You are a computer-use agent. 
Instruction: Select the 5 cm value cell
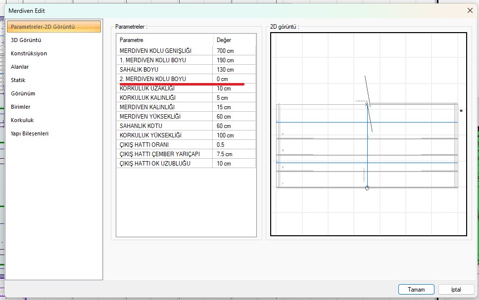click(x=234, y=98)
